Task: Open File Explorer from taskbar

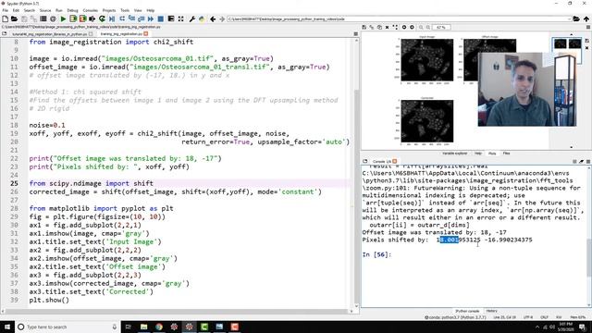Action: 144,327
